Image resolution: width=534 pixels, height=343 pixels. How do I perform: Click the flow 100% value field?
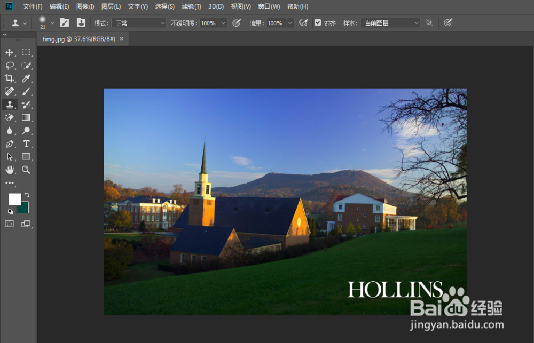276,23
